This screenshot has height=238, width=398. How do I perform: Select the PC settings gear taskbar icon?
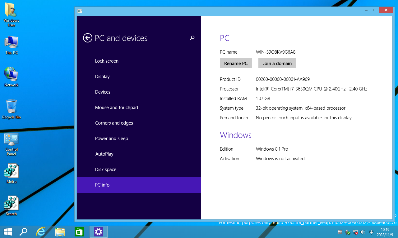[99, 232]
